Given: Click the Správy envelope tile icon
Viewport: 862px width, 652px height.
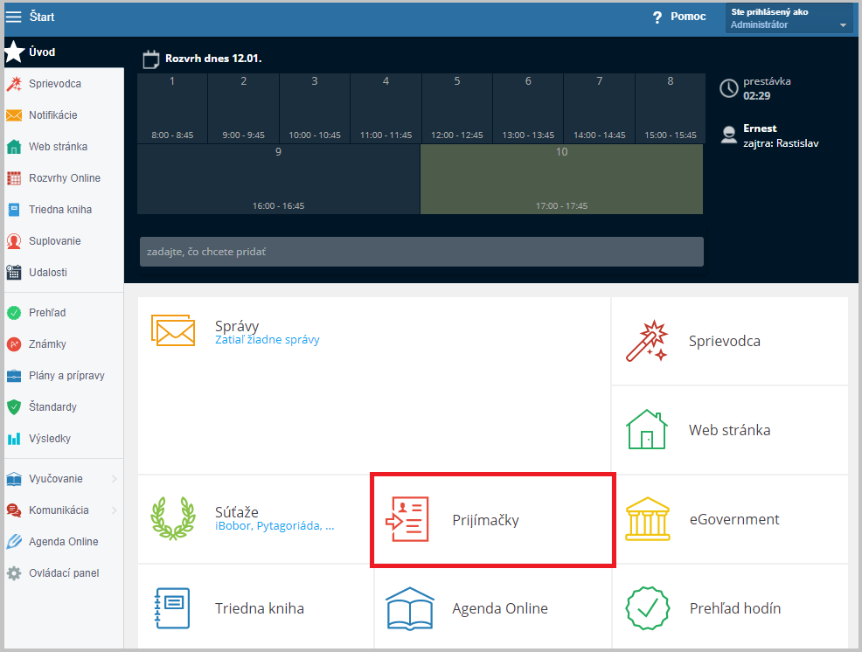Looking at the screenshot, I should point(173,330).
